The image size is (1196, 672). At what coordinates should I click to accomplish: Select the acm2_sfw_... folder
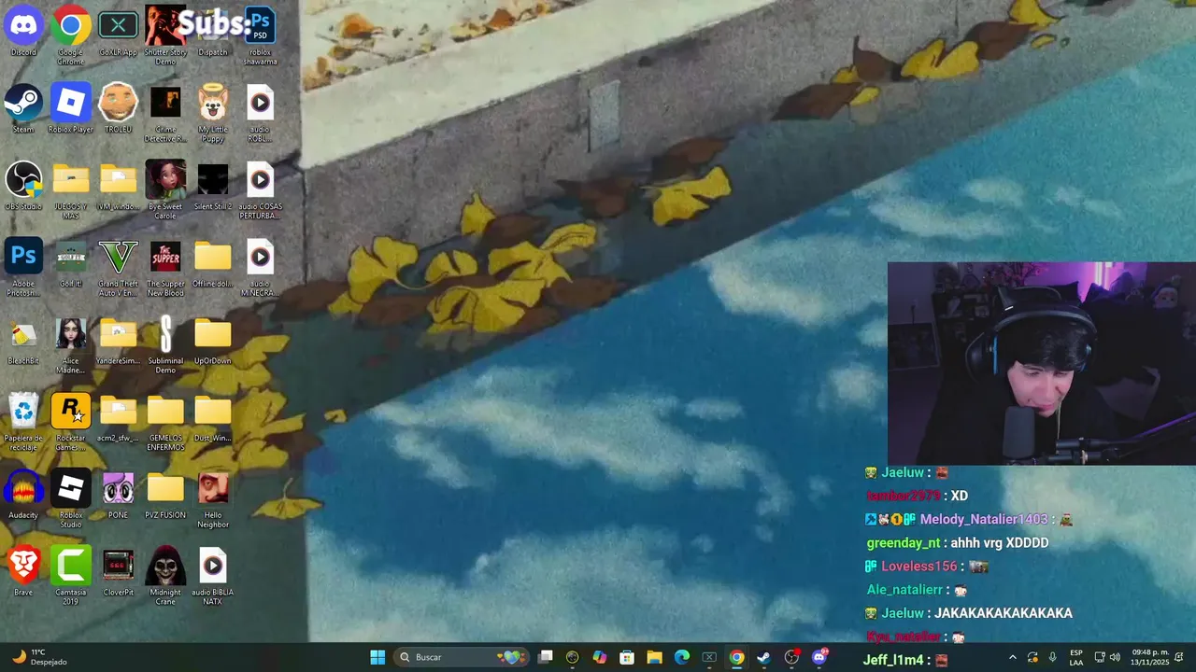coord(118,417)
